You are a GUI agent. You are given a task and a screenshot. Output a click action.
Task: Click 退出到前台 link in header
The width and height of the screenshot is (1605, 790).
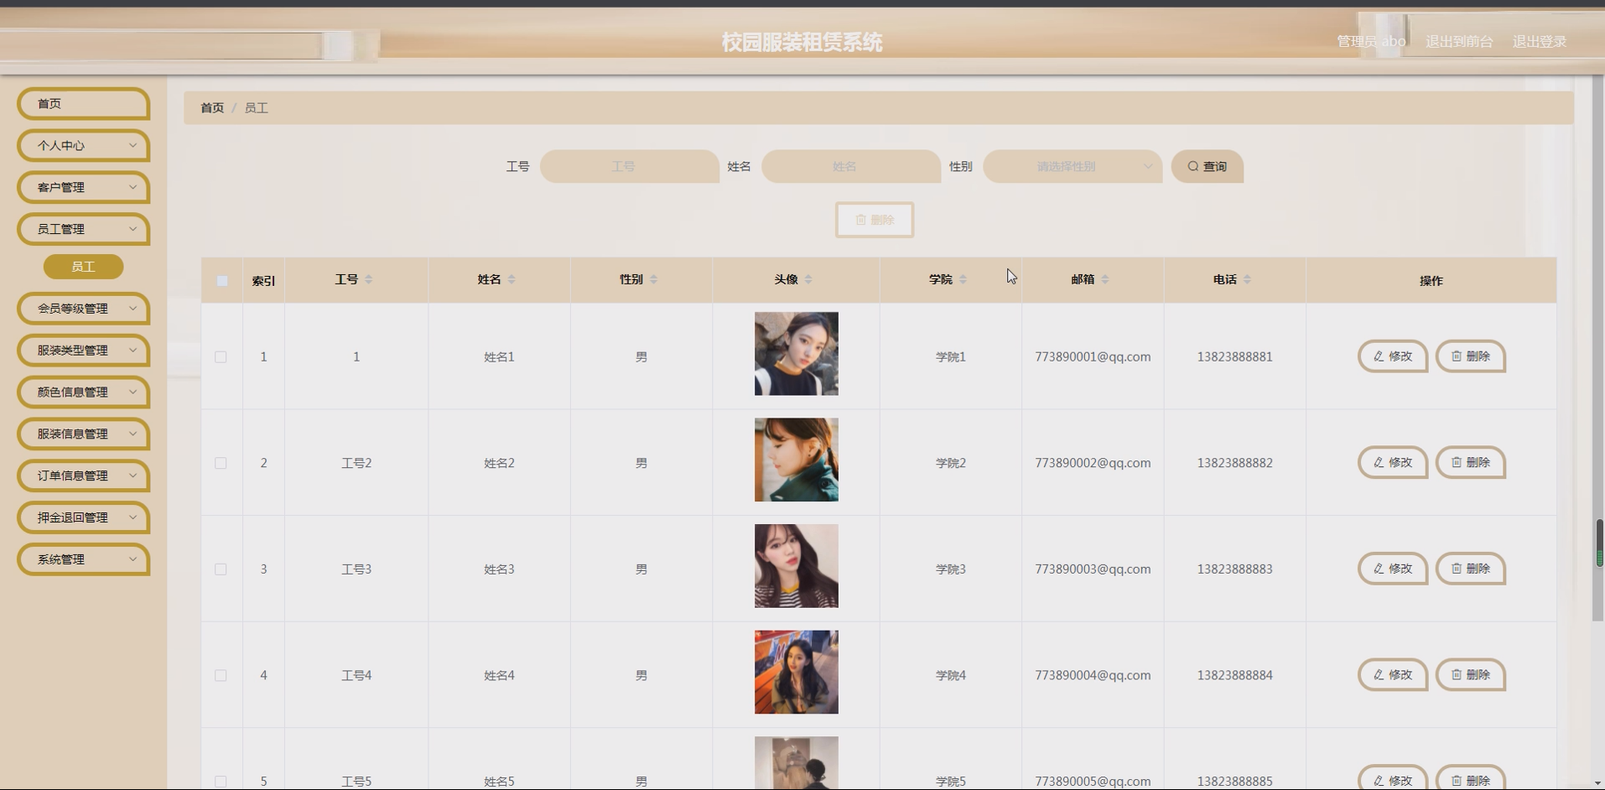pyautogui.click(x=1459, y=41)
